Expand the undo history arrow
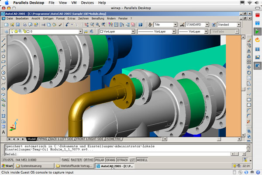262x175 pixels. [x=72, y=24]
